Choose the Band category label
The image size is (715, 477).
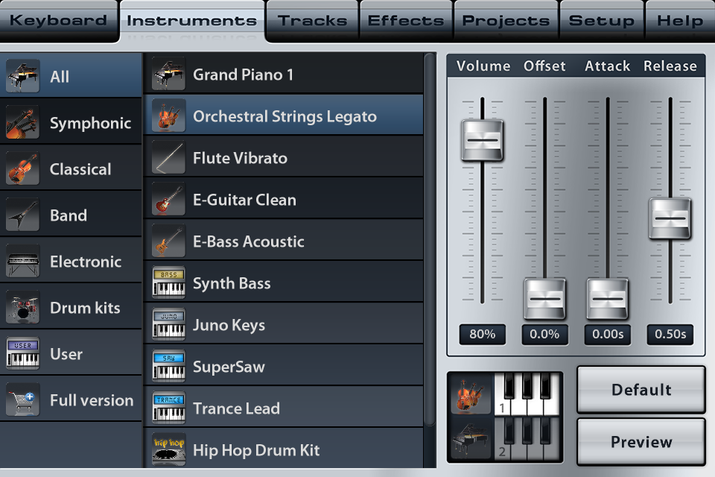tap(69, 215)
